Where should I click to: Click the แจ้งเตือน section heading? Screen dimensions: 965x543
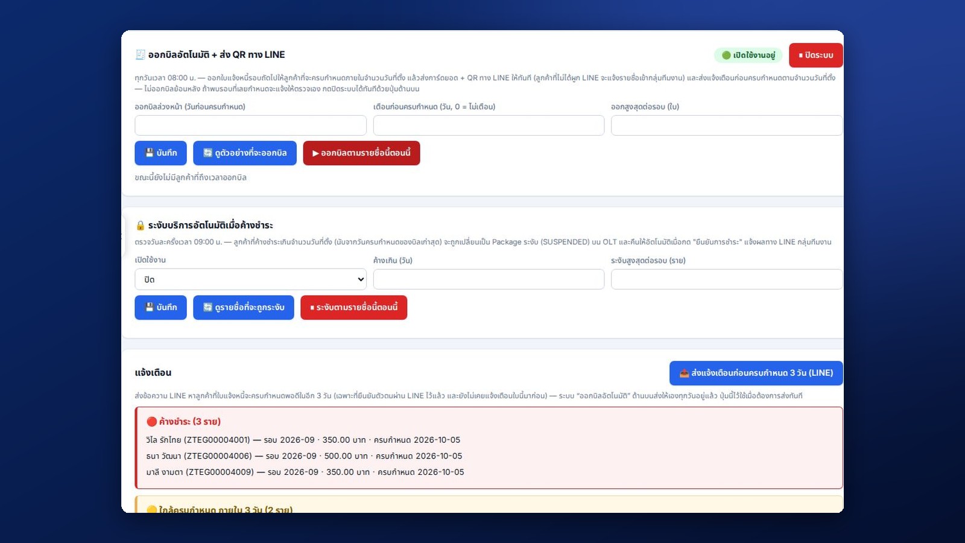(153, 373)
